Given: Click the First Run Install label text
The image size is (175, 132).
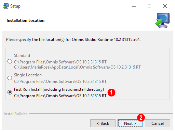Looking at the screenshot, I should point(59,89).
